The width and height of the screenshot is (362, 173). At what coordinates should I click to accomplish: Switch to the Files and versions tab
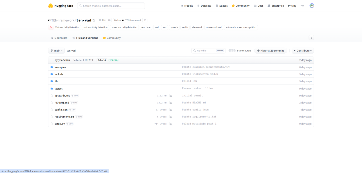coord(85,38)
